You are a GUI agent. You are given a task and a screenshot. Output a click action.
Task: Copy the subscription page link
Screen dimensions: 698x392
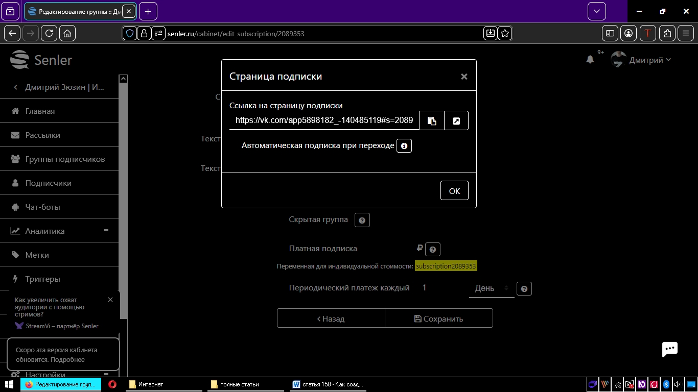point(432,121)
